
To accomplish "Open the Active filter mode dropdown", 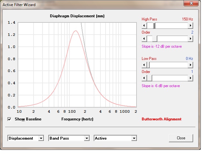I will pos(134,138).
